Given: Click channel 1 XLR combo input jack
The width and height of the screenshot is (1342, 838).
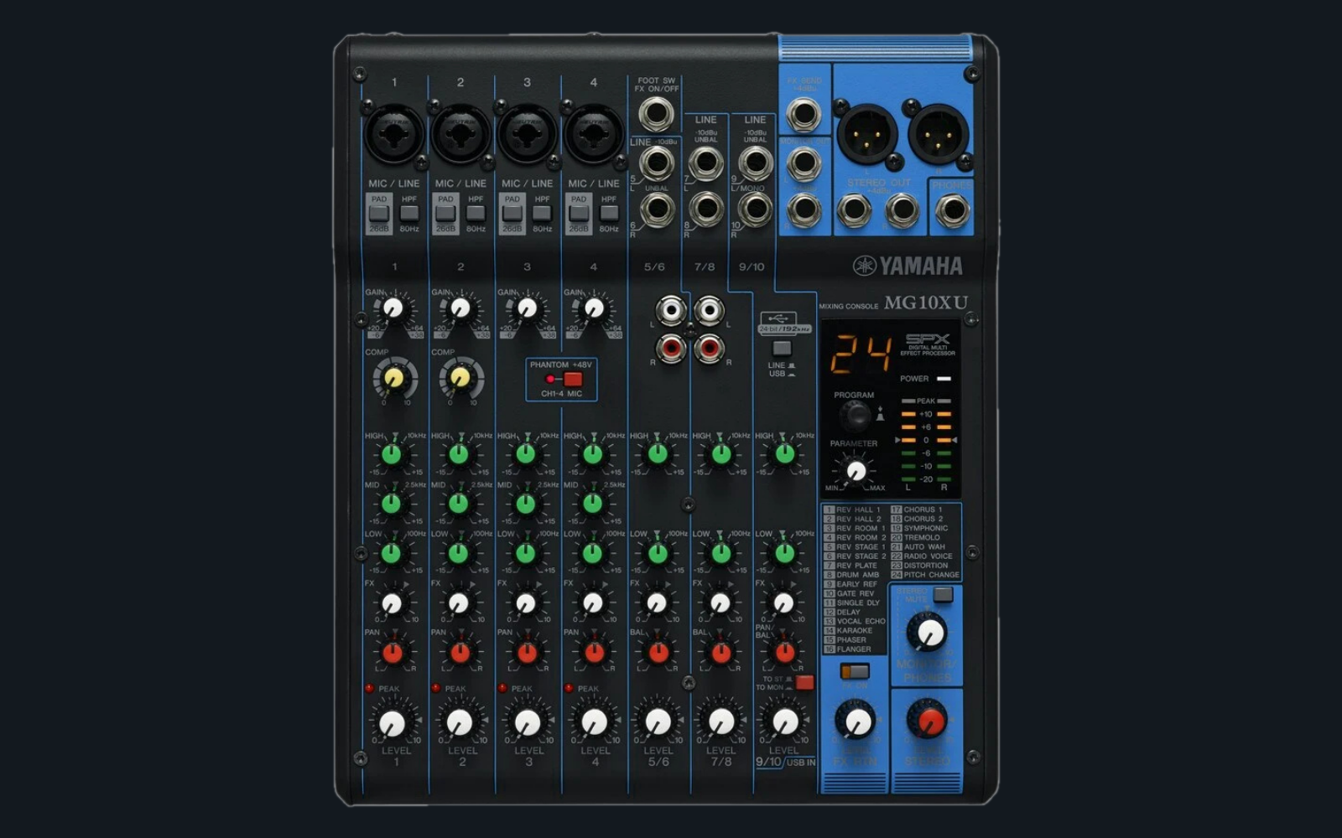Looking at the screenshot, I should pos(393,134).
